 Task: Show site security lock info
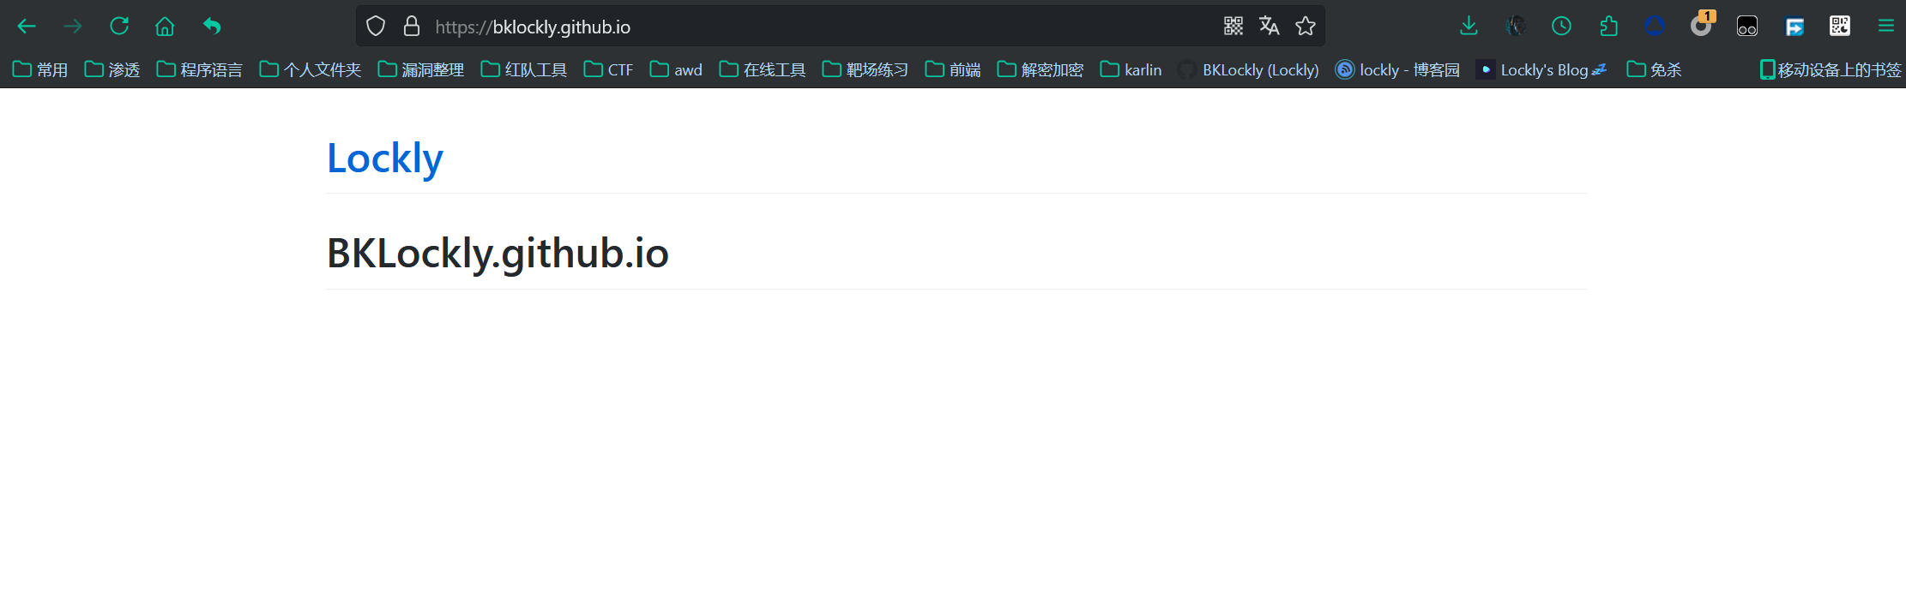[412, 27]
